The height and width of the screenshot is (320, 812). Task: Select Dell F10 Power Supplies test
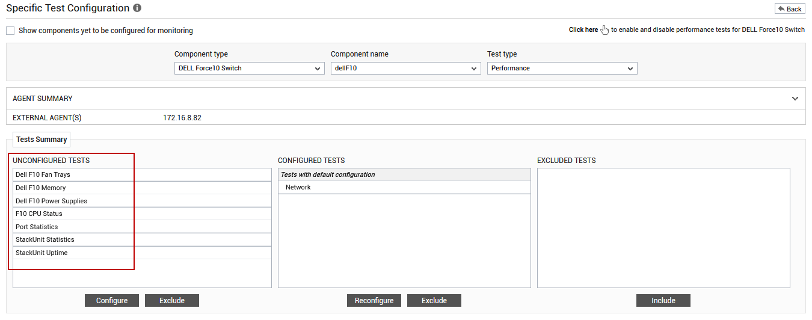coord(143,201)
